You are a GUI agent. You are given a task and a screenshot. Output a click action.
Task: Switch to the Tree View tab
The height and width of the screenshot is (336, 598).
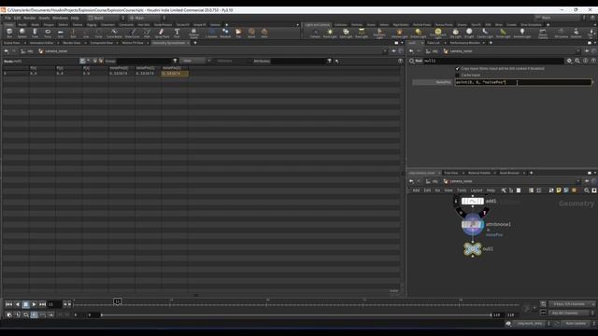(x=450, y=173)
